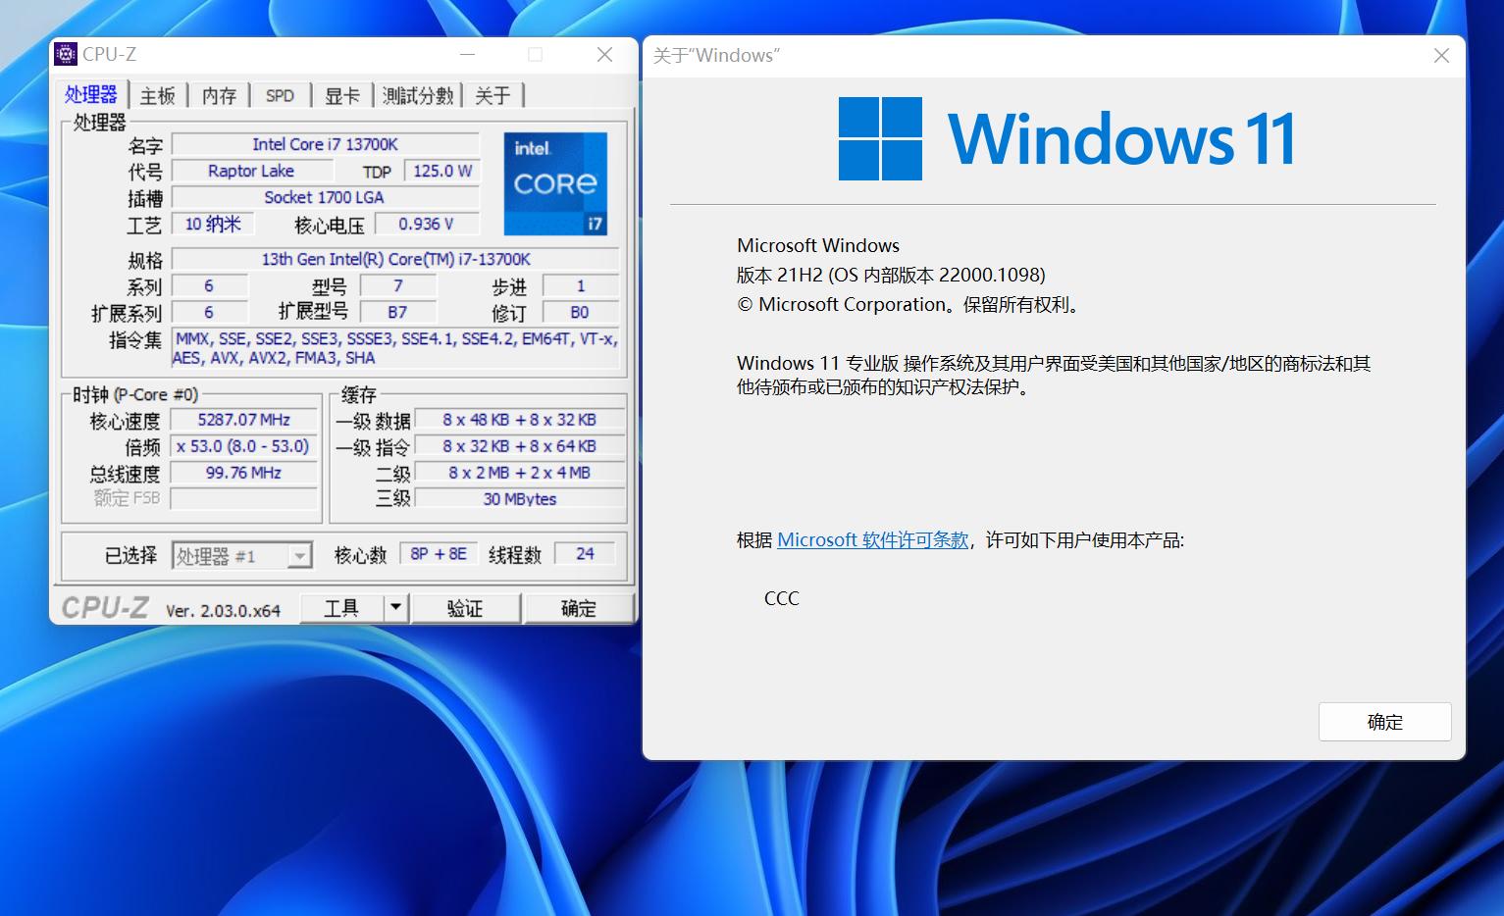
Task: Switch to the 关于 (About) tab
Action: [x=493, y=94]
